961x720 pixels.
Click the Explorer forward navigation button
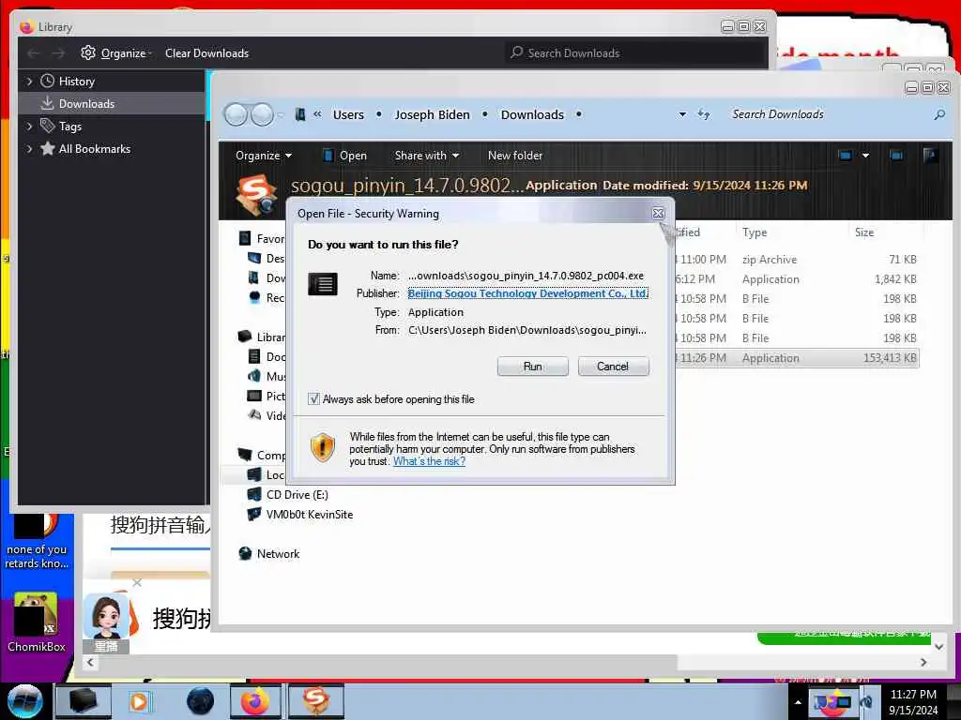pyautogui.click(x=263, y=114)
